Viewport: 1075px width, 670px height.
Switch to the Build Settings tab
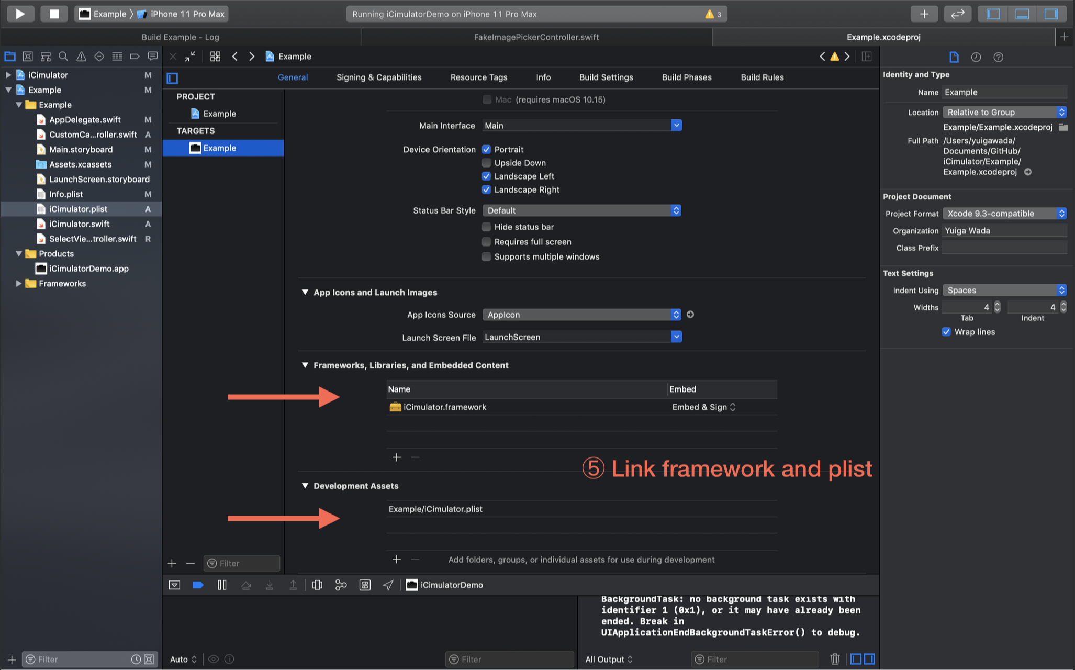(606, 77)
